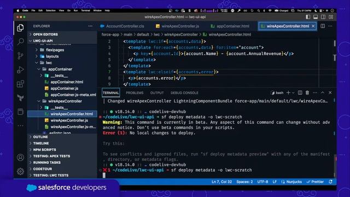Maximize the terminal panel size chevron
The width and height of the screenshot is (350, 197).
tap(323, 92)
